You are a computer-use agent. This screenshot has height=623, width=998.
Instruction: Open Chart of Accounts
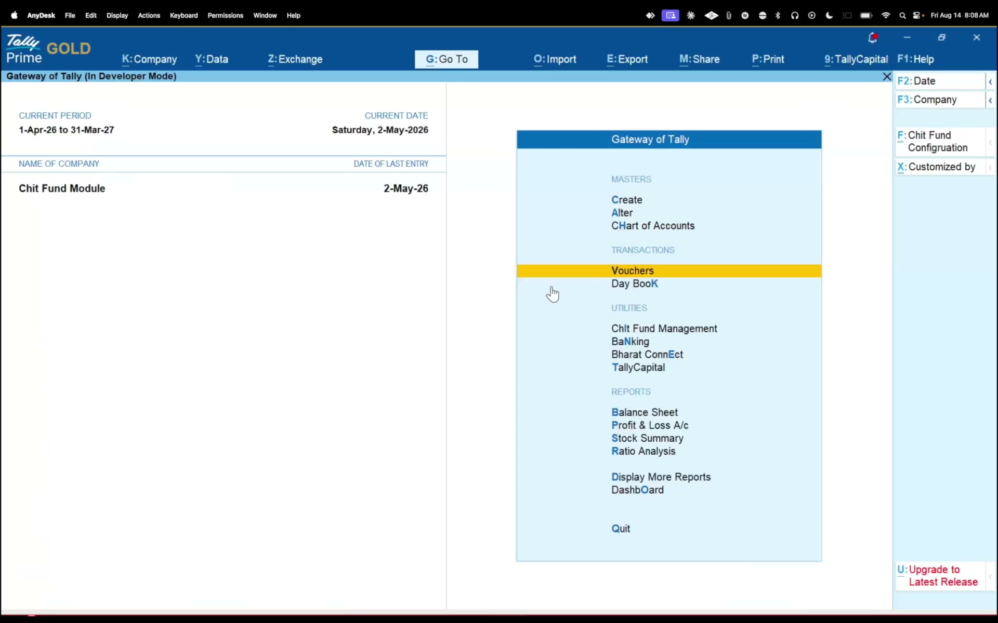pyautogui.click(x=653, y=226)
